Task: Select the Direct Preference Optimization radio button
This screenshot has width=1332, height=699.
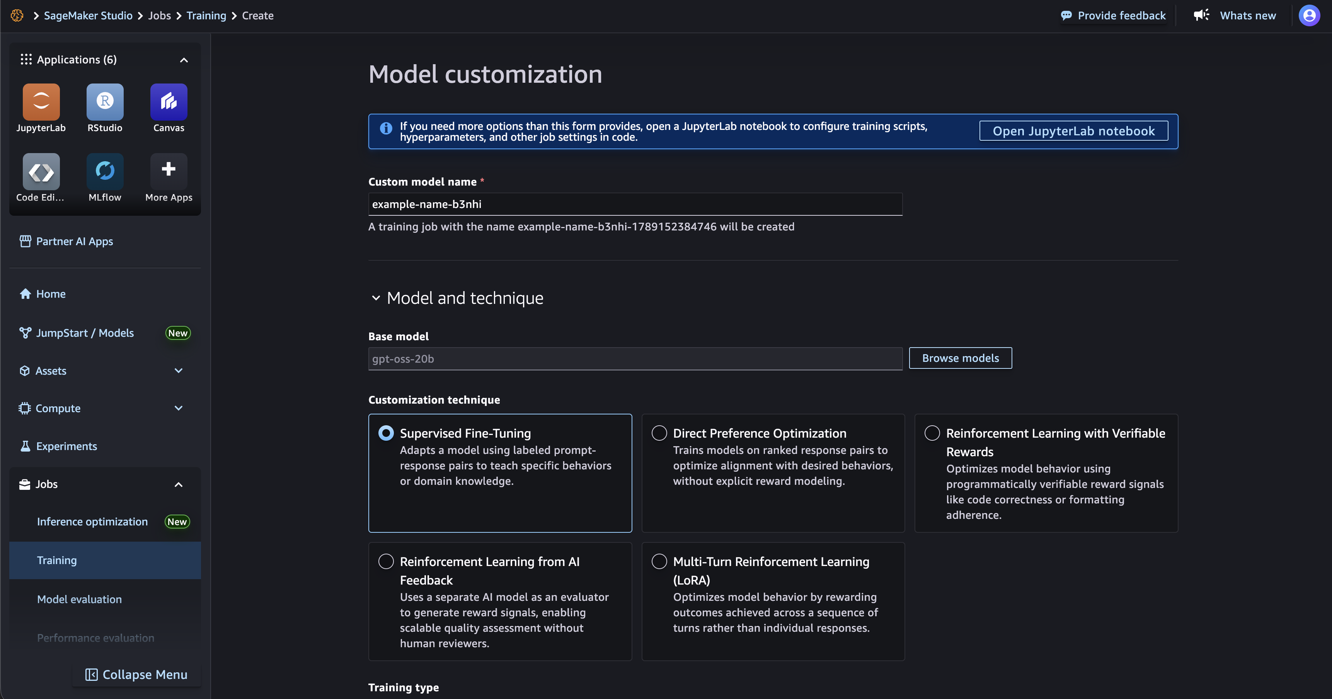Action: [659, 433]
